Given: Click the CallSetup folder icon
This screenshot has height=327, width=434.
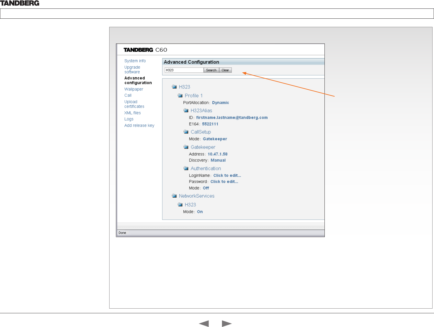Looking at the screenshot, I should tap(186, 132).
